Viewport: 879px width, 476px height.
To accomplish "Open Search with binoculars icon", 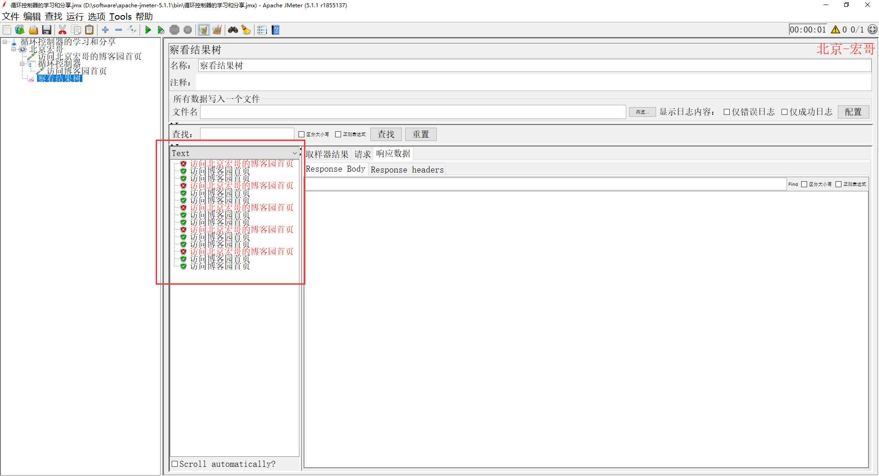I will point(233,30).
